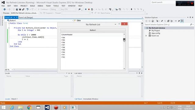Collapse the Public Class Form1 code region
The height and width of the screenshot is (110, 195).
pos(9,23)
